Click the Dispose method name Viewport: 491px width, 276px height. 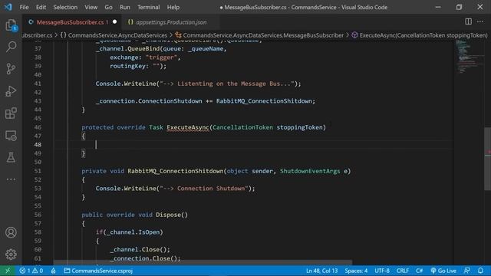pos(168,215)
